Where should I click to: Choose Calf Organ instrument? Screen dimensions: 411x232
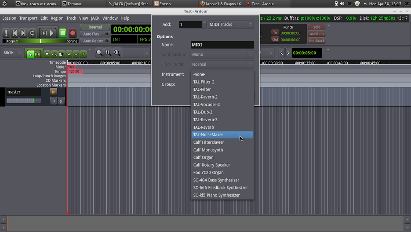(x=222, y=158)
